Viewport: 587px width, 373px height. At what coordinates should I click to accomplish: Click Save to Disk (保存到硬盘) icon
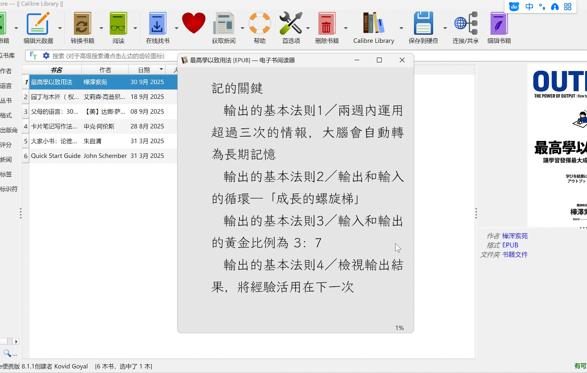pos(423,24)
